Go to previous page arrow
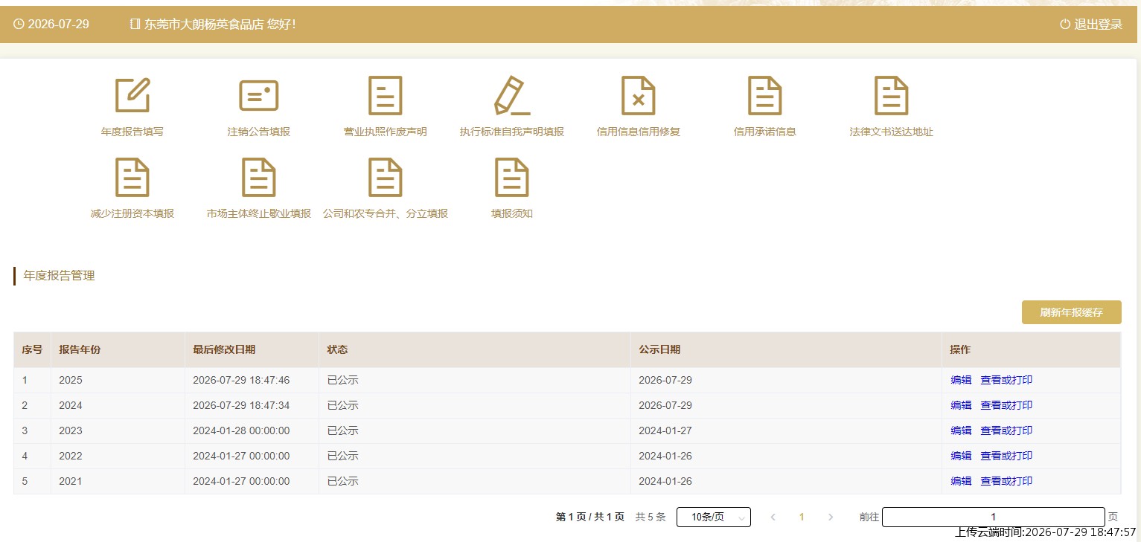 pyautogui.click(x=773, y=517)
